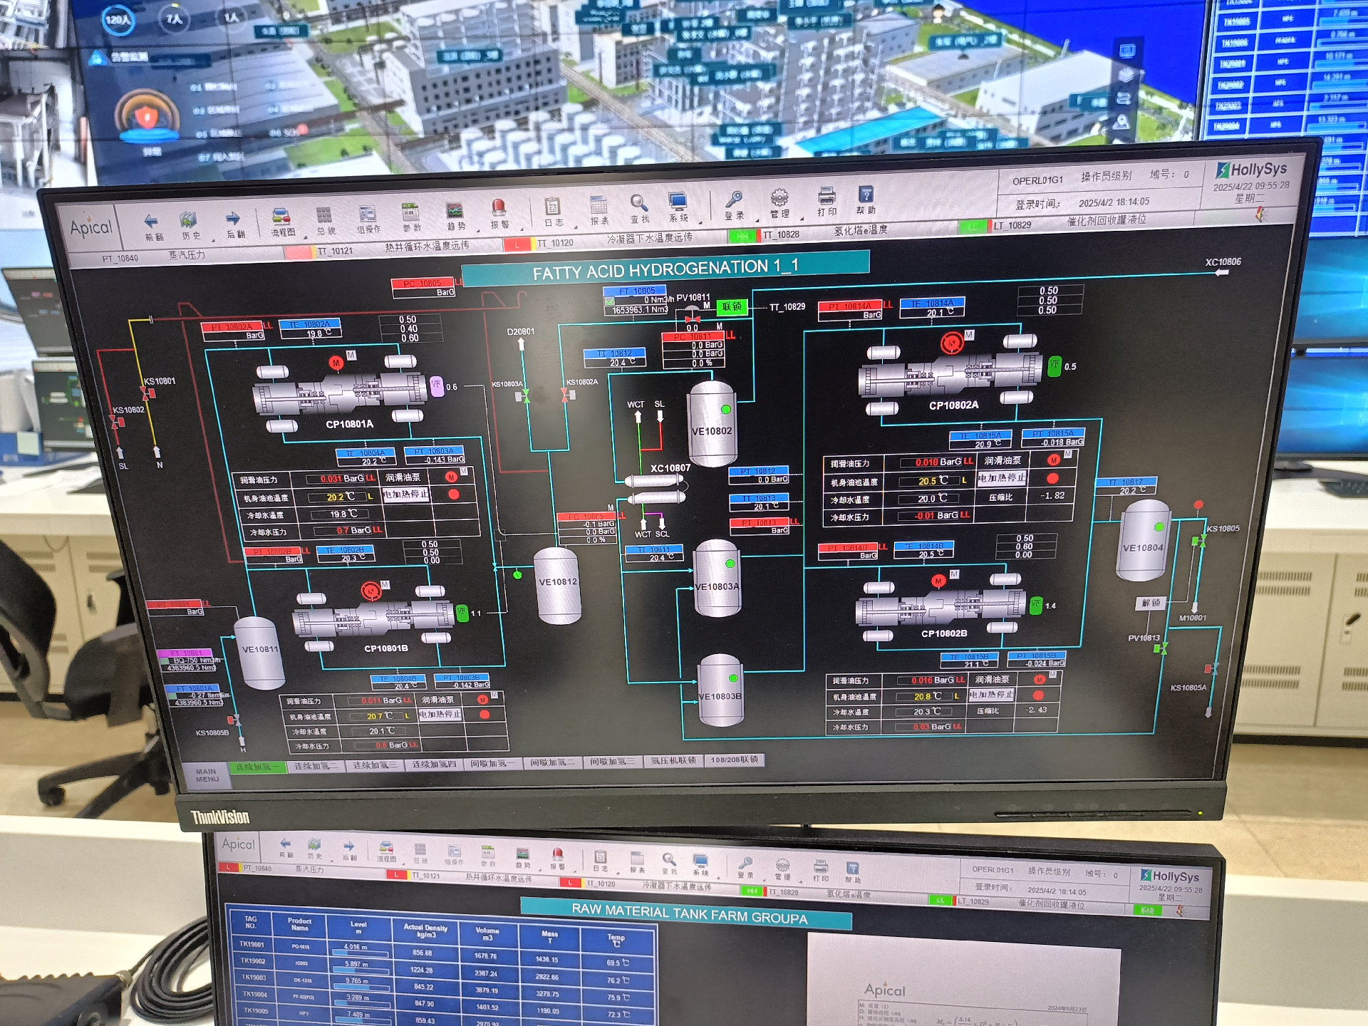
Task: Toggle checkbox beside FT_10805 flow reading
Action: pos(610,301)
